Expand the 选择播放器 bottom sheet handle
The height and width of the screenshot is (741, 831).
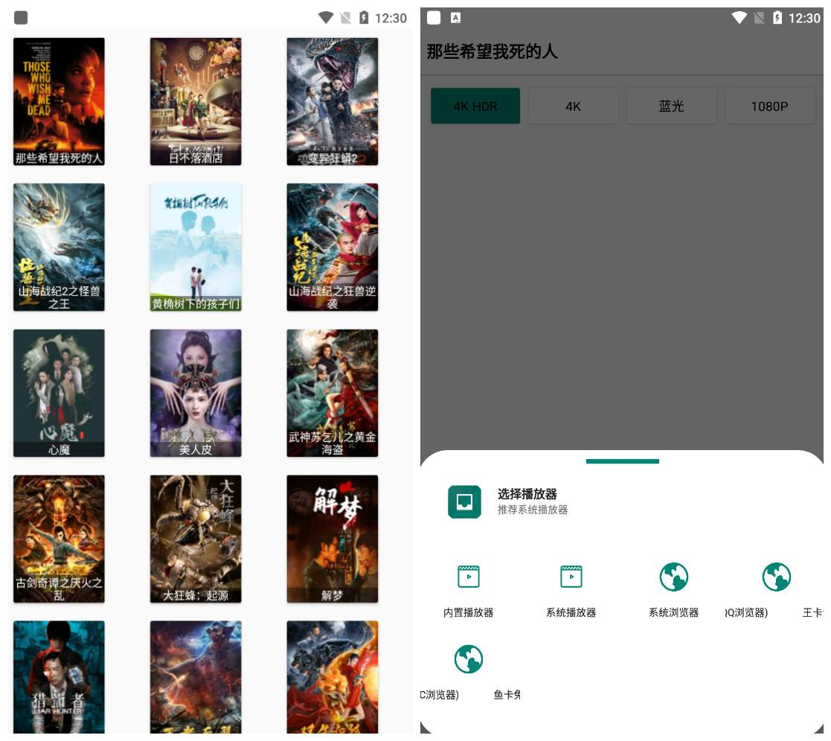tap(623, 461)
